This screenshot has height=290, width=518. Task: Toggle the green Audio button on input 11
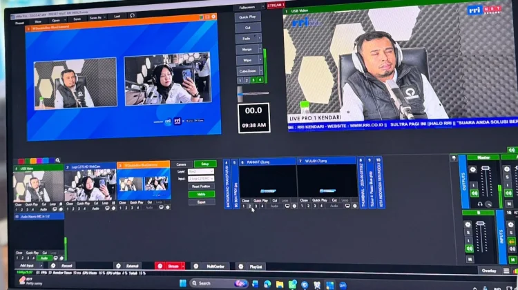tap(44, 258)
